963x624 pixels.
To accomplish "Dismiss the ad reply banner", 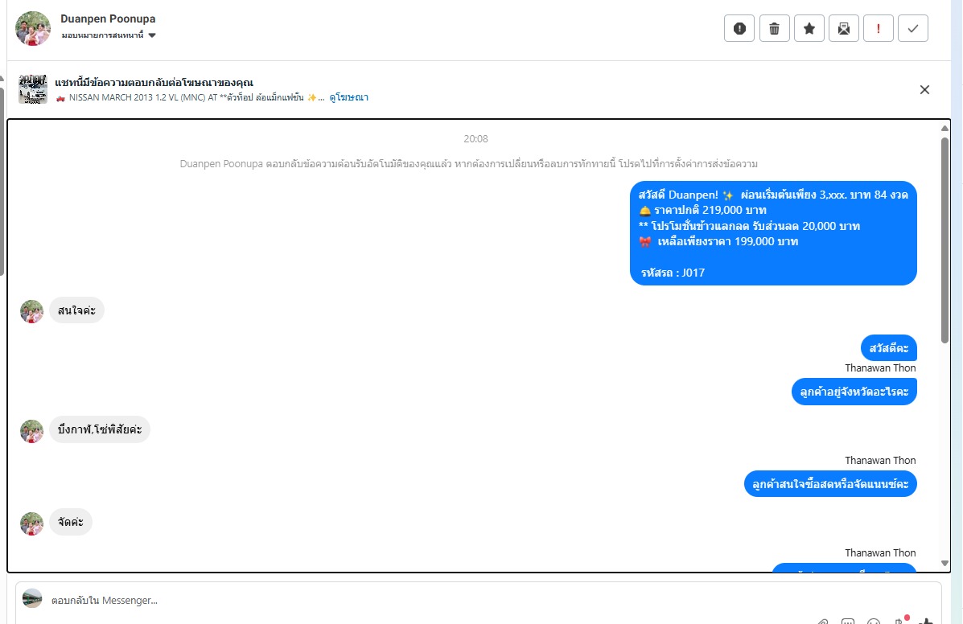I will click(924, 89).
